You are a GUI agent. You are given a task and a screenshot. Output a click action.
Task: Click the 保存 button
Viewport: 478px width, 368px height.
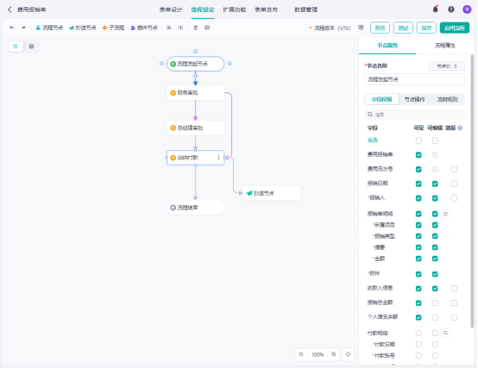(x=426, y=28)
